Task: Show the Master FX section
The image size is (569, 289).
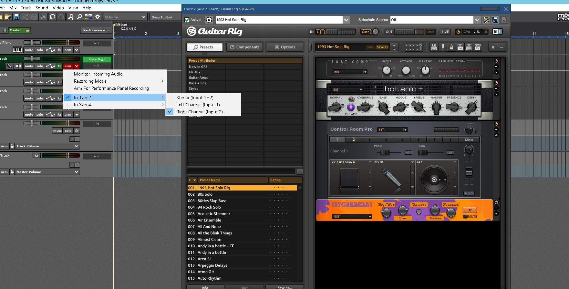Action: [x=478, y=47]
